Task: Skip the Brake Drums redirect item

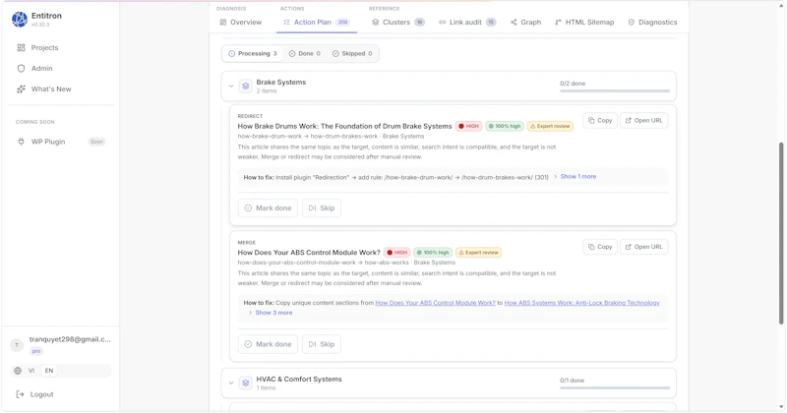Action: click(322, 208)
